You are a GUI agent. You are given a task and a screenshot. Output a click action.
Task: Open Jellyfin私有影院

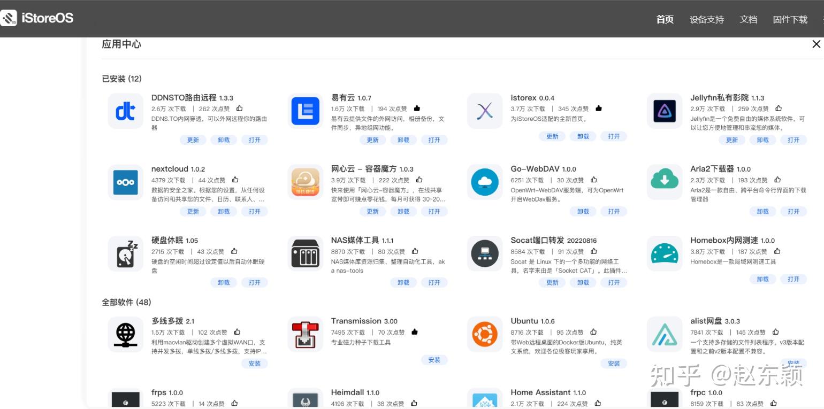click(x=794, y=140)
